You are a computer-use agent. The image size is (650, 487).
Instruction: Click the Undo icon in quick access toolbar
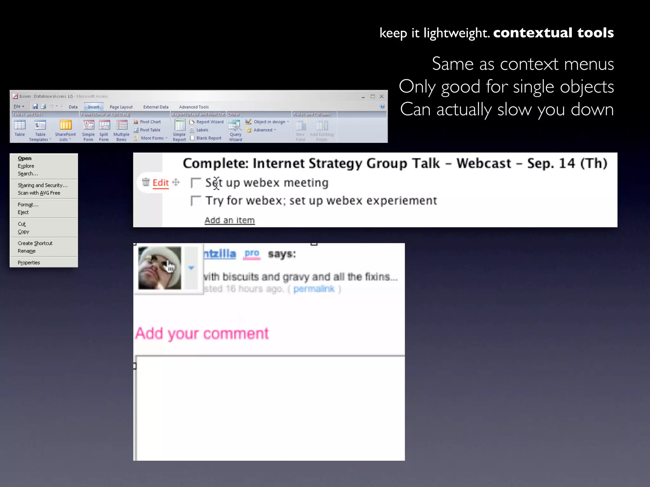(51, 106)
